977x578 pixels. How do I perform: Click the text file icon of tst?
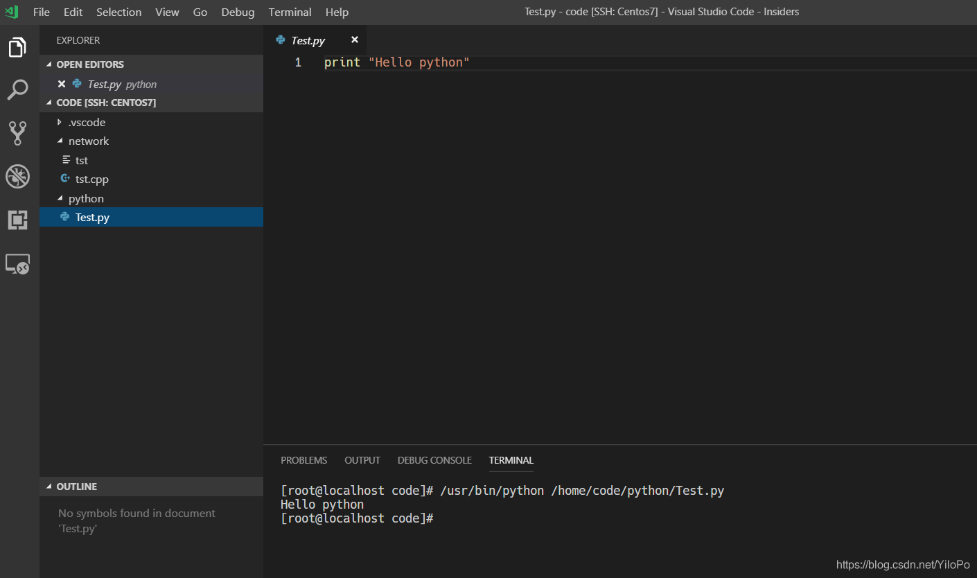pos(66,160)
